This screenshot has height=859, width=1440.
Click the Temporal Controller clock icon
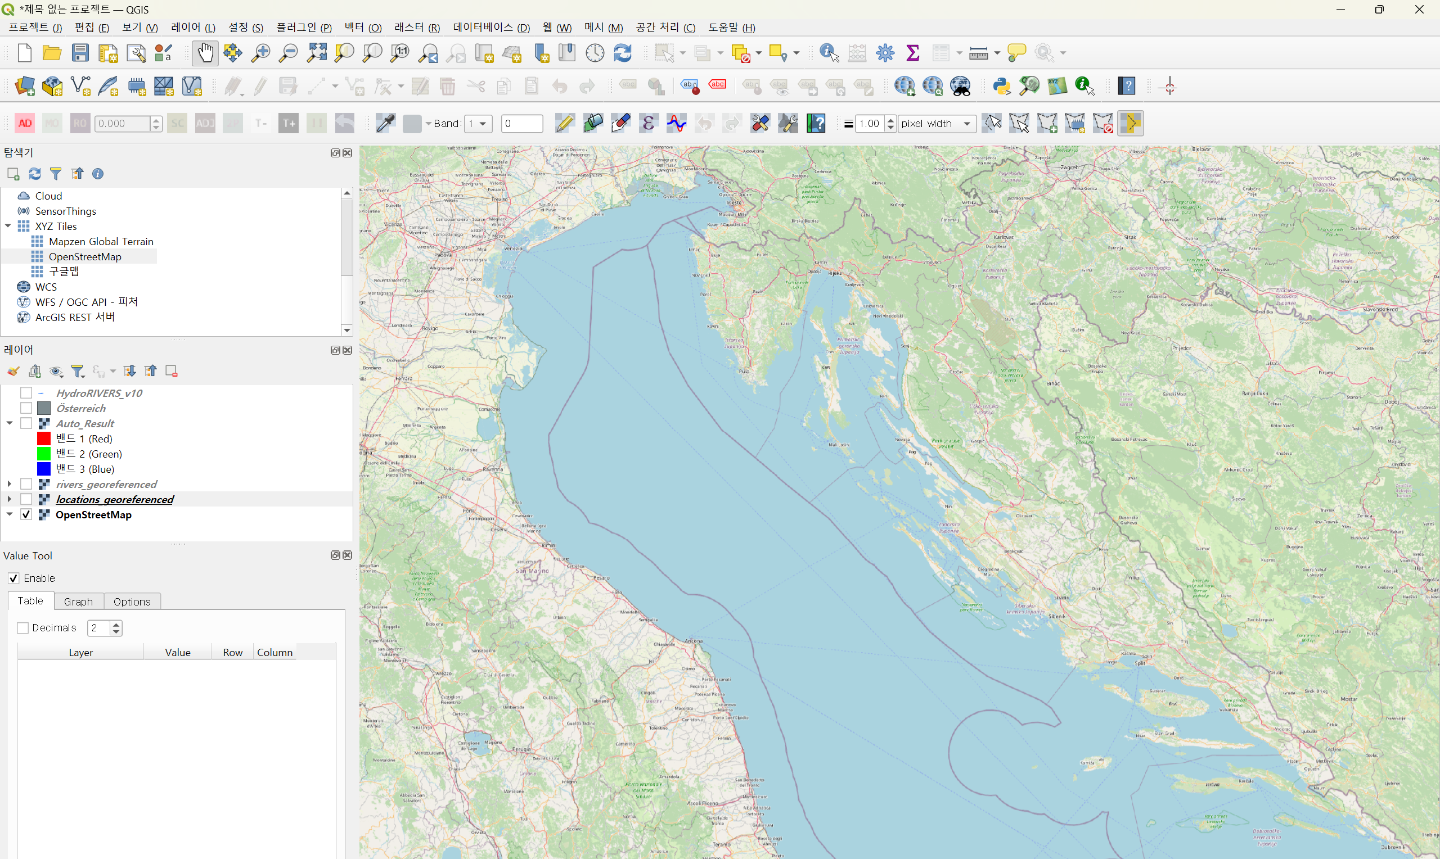[x=595, y=53]
